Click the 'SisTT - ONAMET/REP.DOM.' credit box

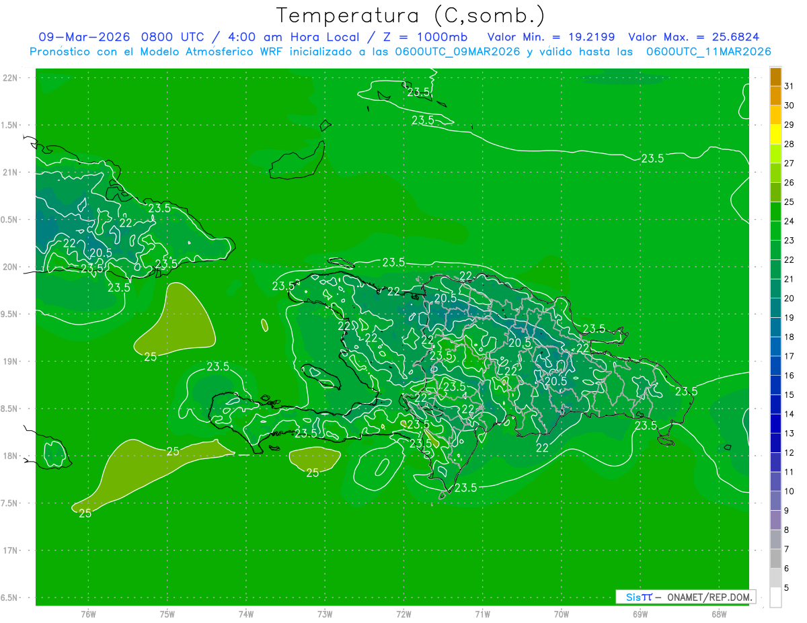(x=685, y=597)
